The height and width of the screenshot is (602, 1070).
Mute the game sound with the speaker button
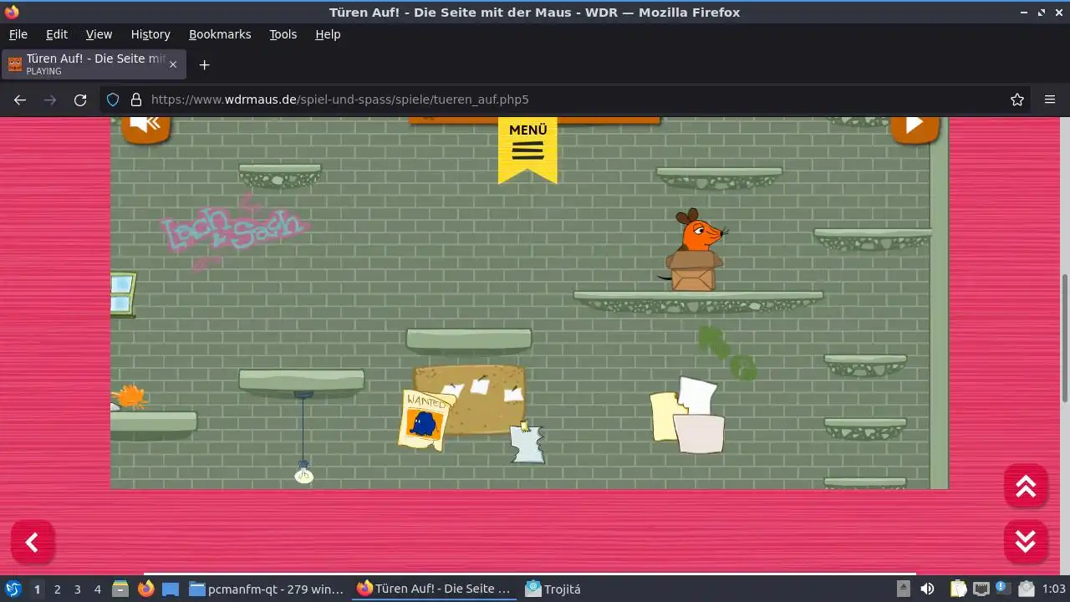[145, 127]
